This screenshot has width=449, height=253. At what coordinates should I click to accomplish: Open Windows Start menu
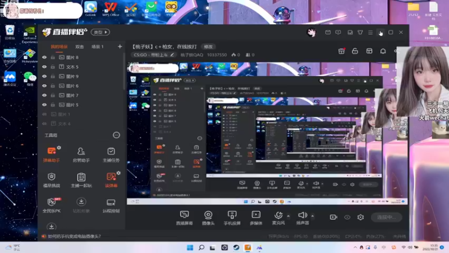tap(190, 247)
